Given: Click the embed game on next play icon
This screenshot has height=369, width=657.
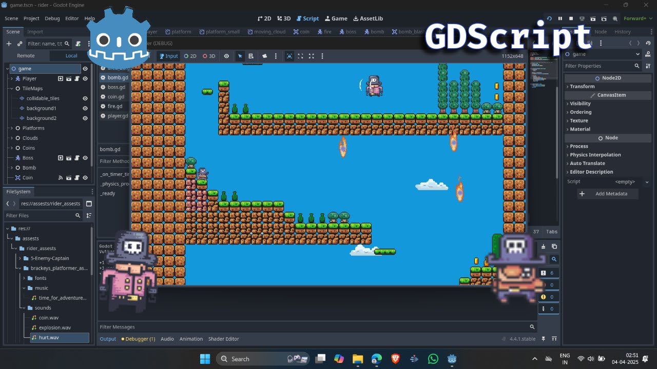Looking at the screenshot, I should click(x=289, y=56).
